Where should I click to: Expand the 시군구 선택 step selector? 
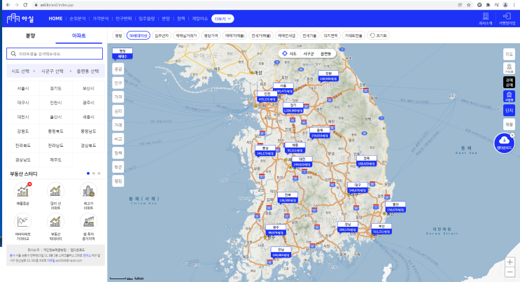click(52, 71)
